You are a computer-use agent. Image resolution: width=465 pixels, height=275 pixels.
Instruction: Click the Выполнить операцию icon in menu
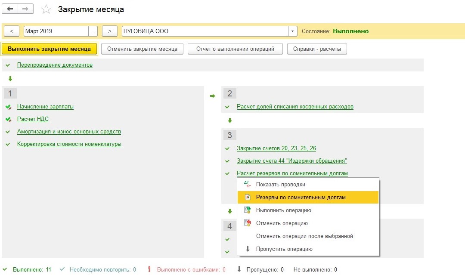247,210
